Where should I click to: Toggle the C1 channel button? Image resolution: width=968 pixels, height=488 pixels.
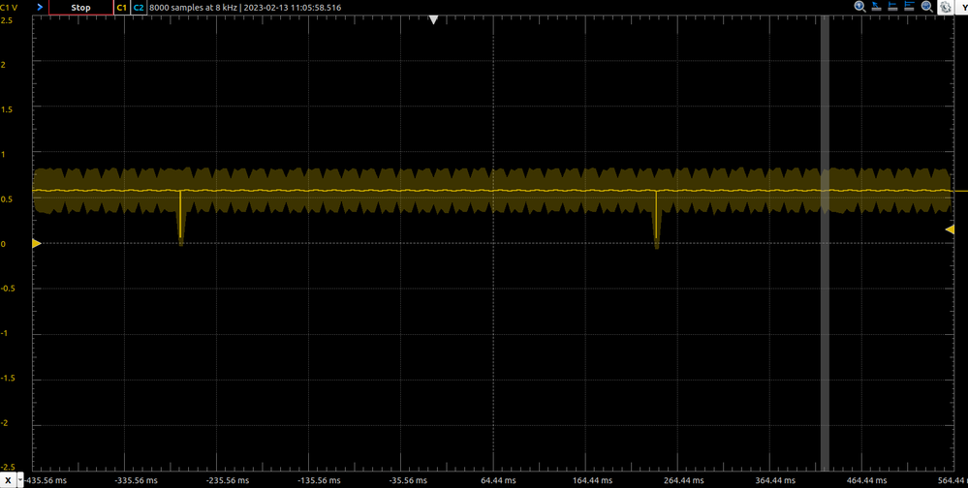pos(122,8)
